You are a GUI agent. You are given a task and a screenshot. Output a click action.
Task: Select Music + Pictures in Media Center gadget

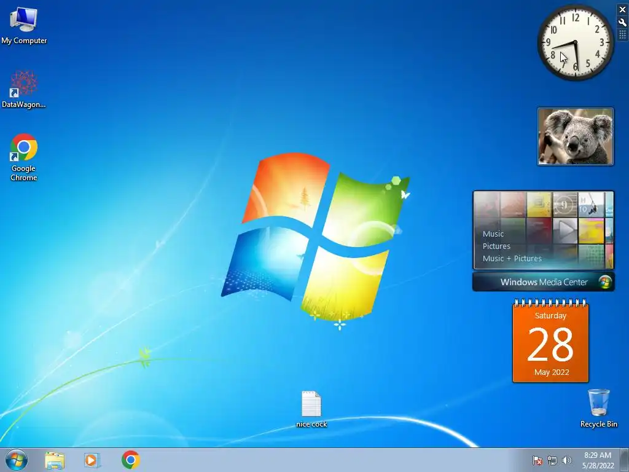coord(512,259)
